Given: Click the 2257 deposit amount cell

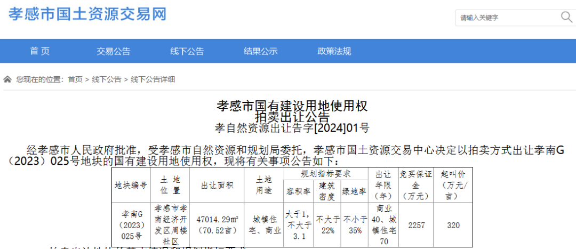Looking at the screenshot, I should 416,225.
